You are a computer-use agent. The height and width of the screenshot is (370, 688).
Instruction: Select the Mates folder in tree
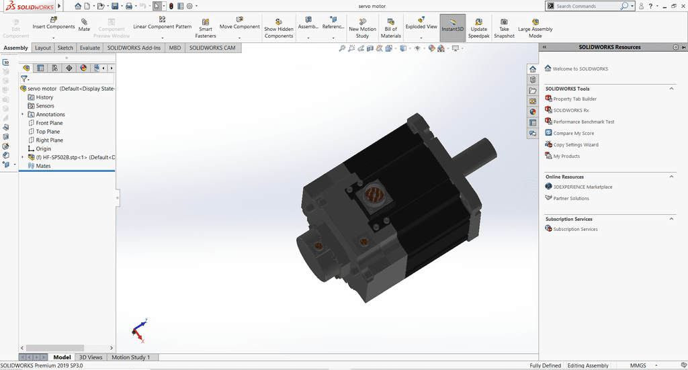pos(43,166)
